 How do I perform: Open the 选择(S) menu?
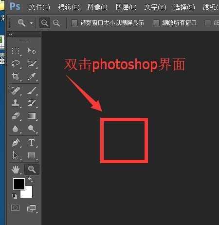[184, 7]
